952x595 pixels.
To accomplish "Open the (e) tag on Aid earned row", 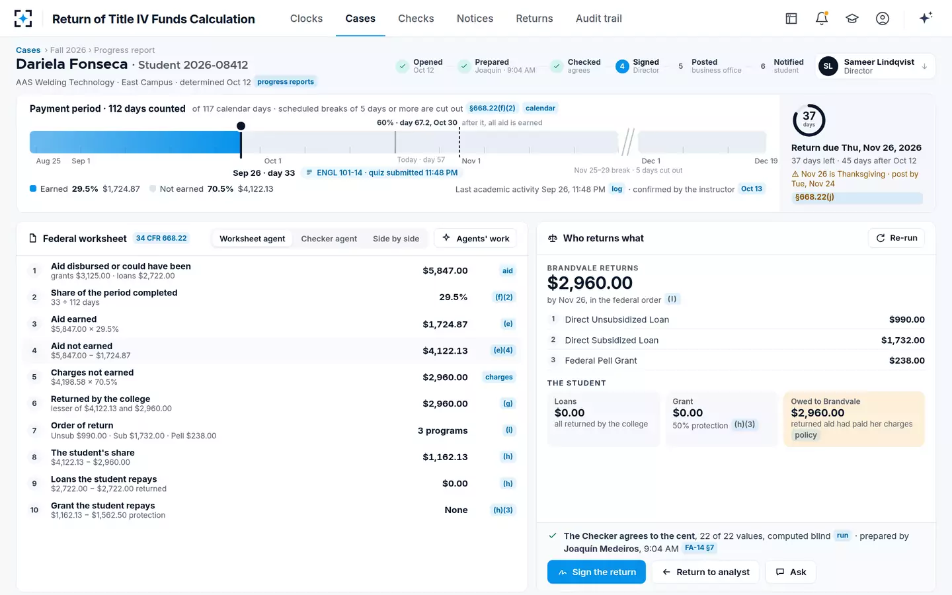I will click(508, 324).
